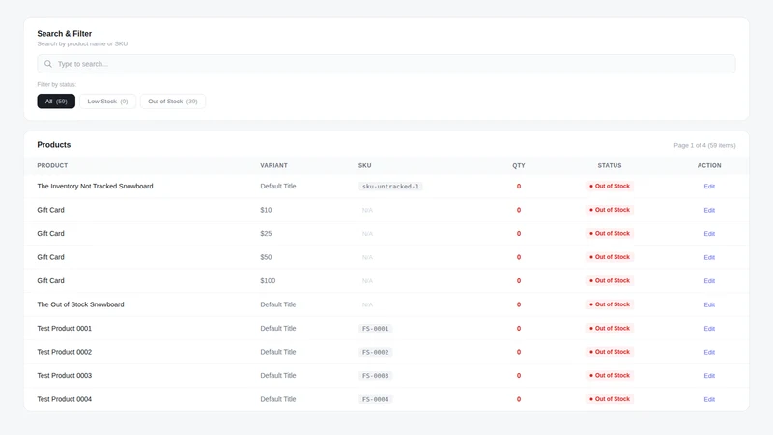Click the ACTION column header
773x435 pixels.
point(709,165)
